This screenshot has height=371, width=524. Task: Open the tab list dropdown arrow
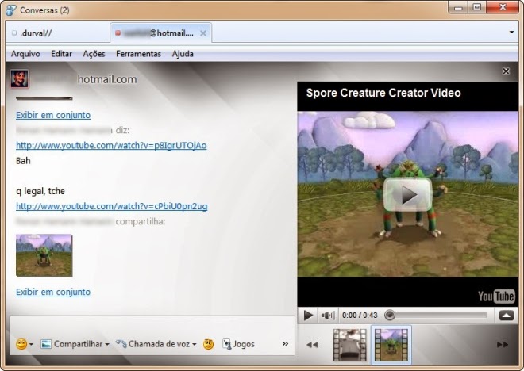[511, 33]
